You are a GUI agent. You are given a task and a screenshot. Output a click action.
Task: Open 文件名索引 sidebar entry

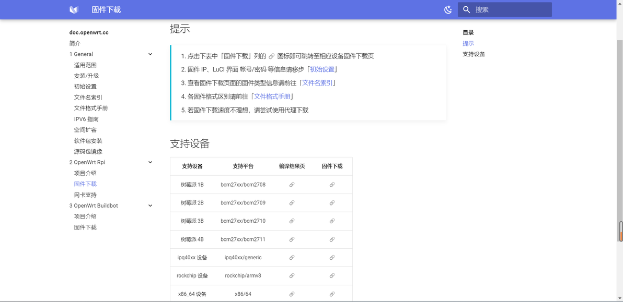point(88,98)
